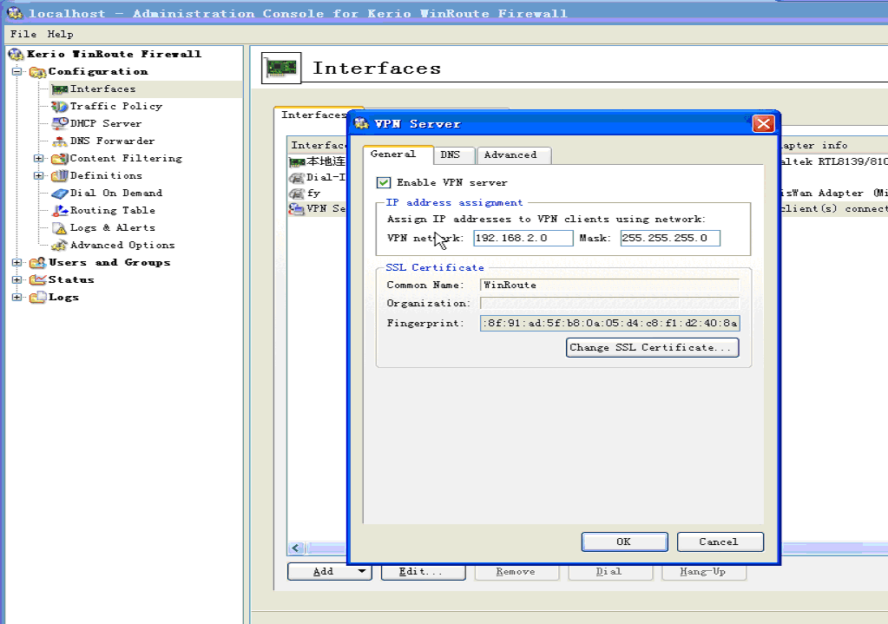Expand the Content Filtering node
This screenshot has height=624, width=888.
point(38,158)
